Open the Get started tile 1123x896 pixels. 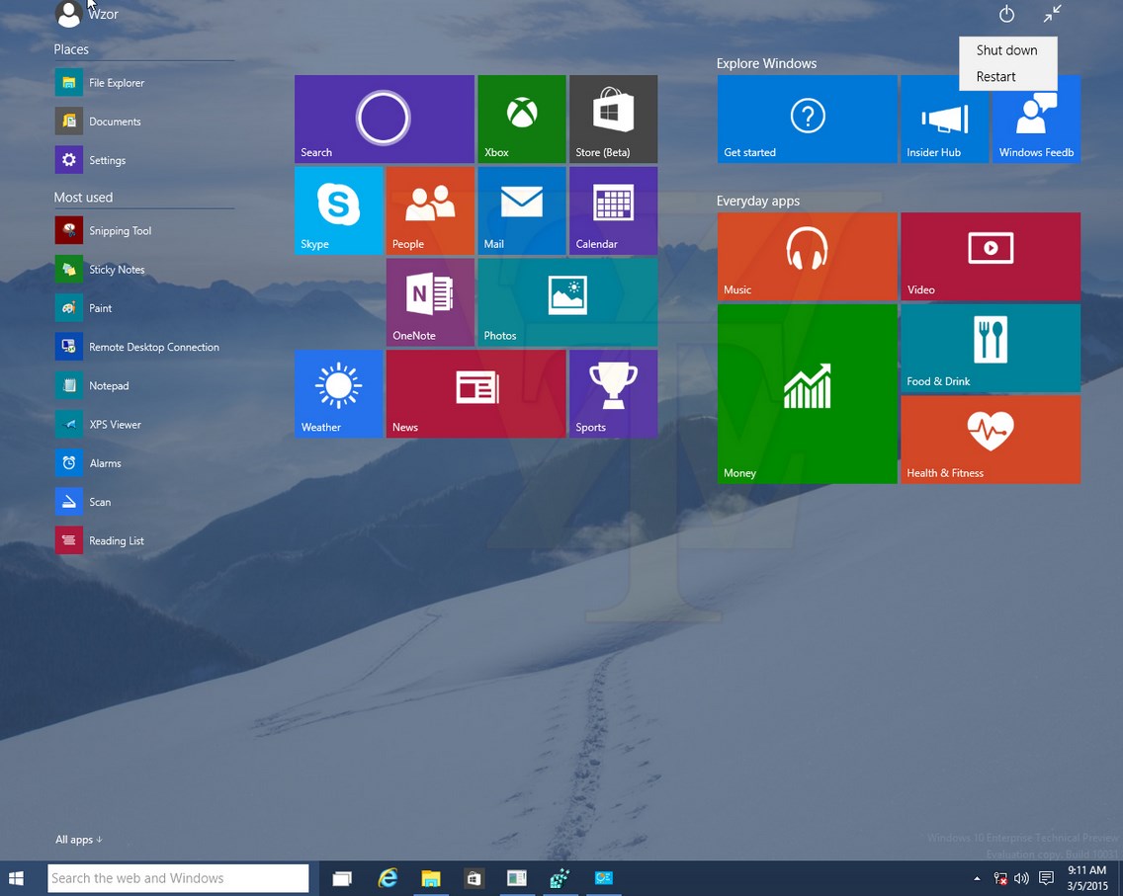pos(807,119)
